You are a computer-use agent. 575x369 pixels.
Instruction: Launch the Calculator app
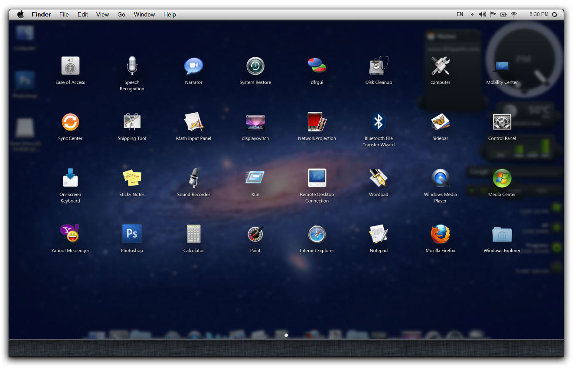tap(193, 234)
